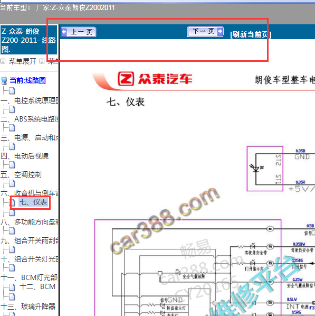Click the Z-众泰-朗俊 Z200-2011 title panel
The image size is (315, 316).
click(29, 40)
